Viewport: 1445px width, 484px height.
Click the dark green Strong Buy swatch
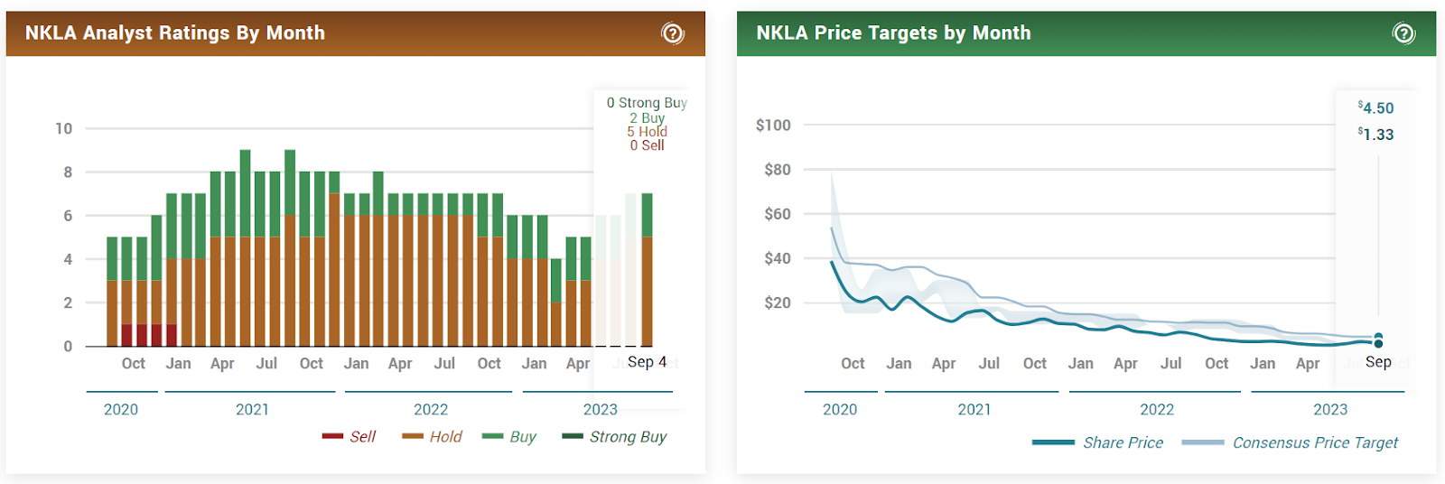(573, 436)
